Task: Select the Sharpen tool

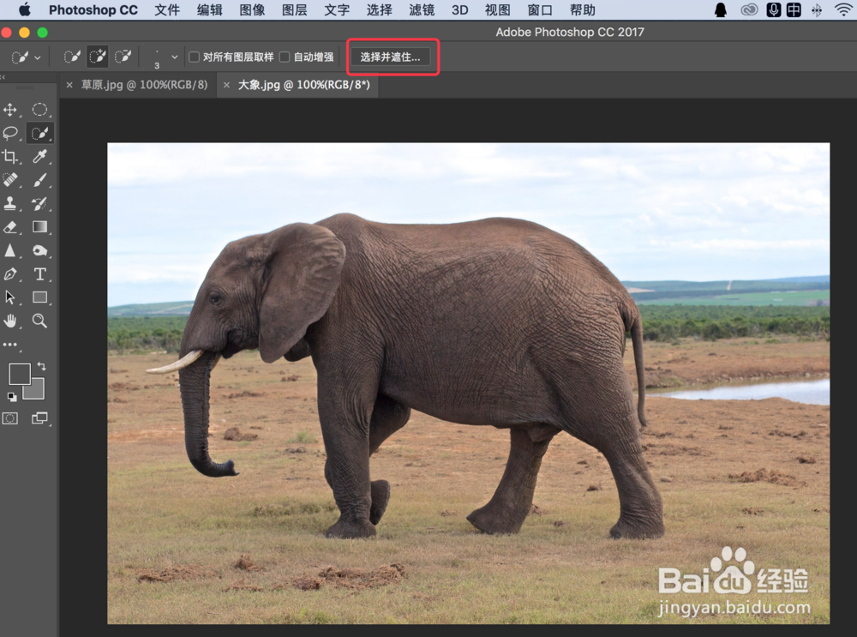Action: coord(10,250)
